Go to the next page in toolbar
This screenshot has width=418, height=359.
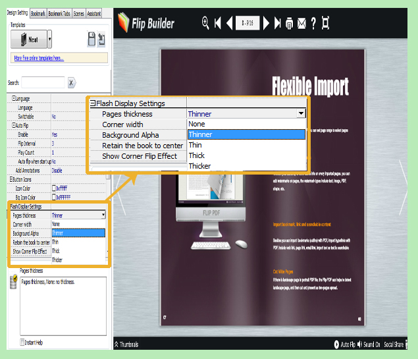[266, 23]
